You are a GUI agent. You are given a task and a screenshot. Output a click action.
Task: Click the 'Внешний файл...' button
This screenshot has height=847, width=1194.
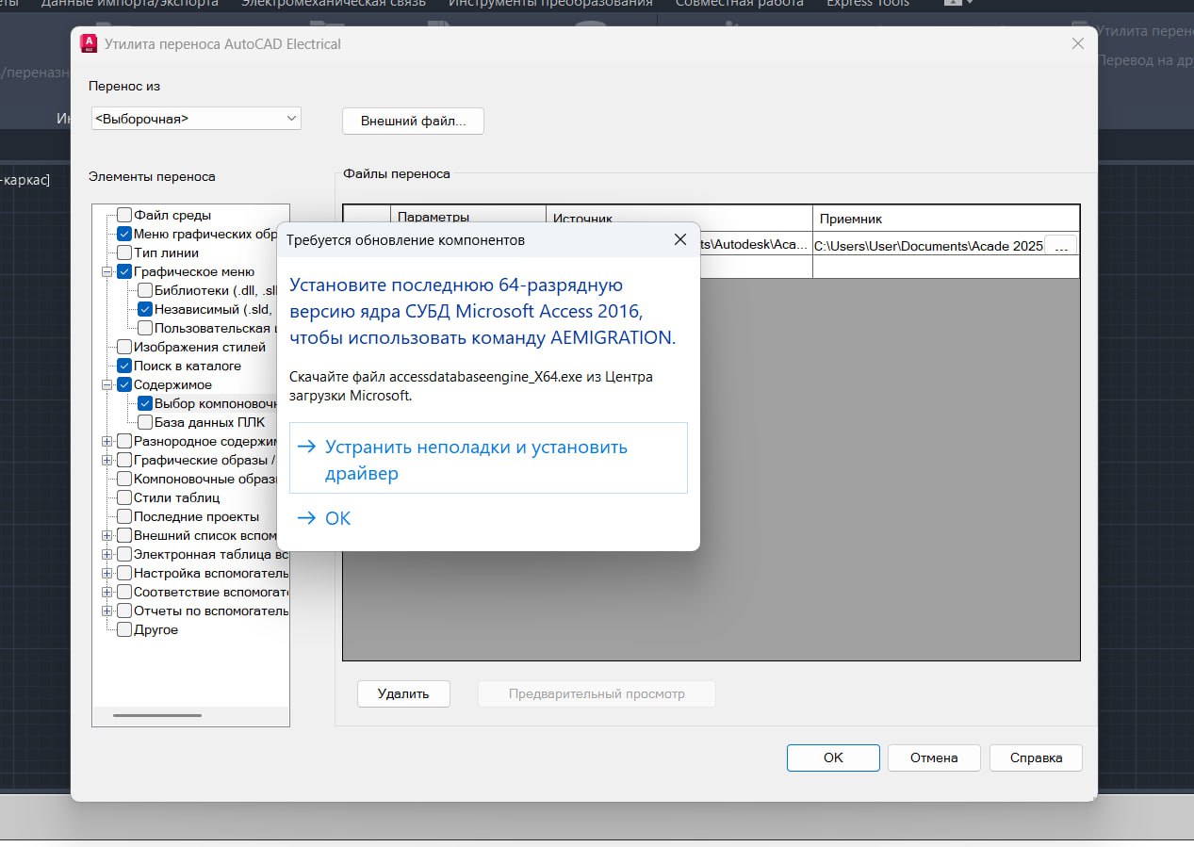tap(413, 121)
